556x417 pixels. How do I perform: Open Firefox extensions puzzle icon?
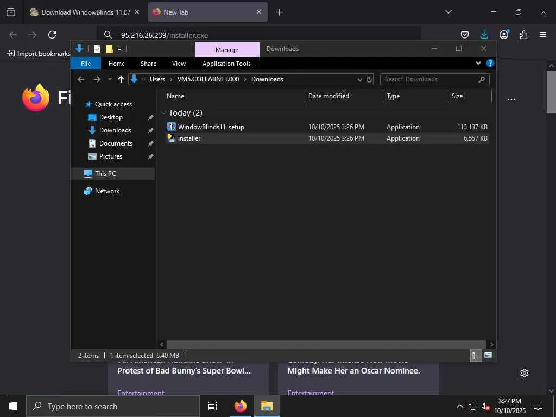point(523,35)
